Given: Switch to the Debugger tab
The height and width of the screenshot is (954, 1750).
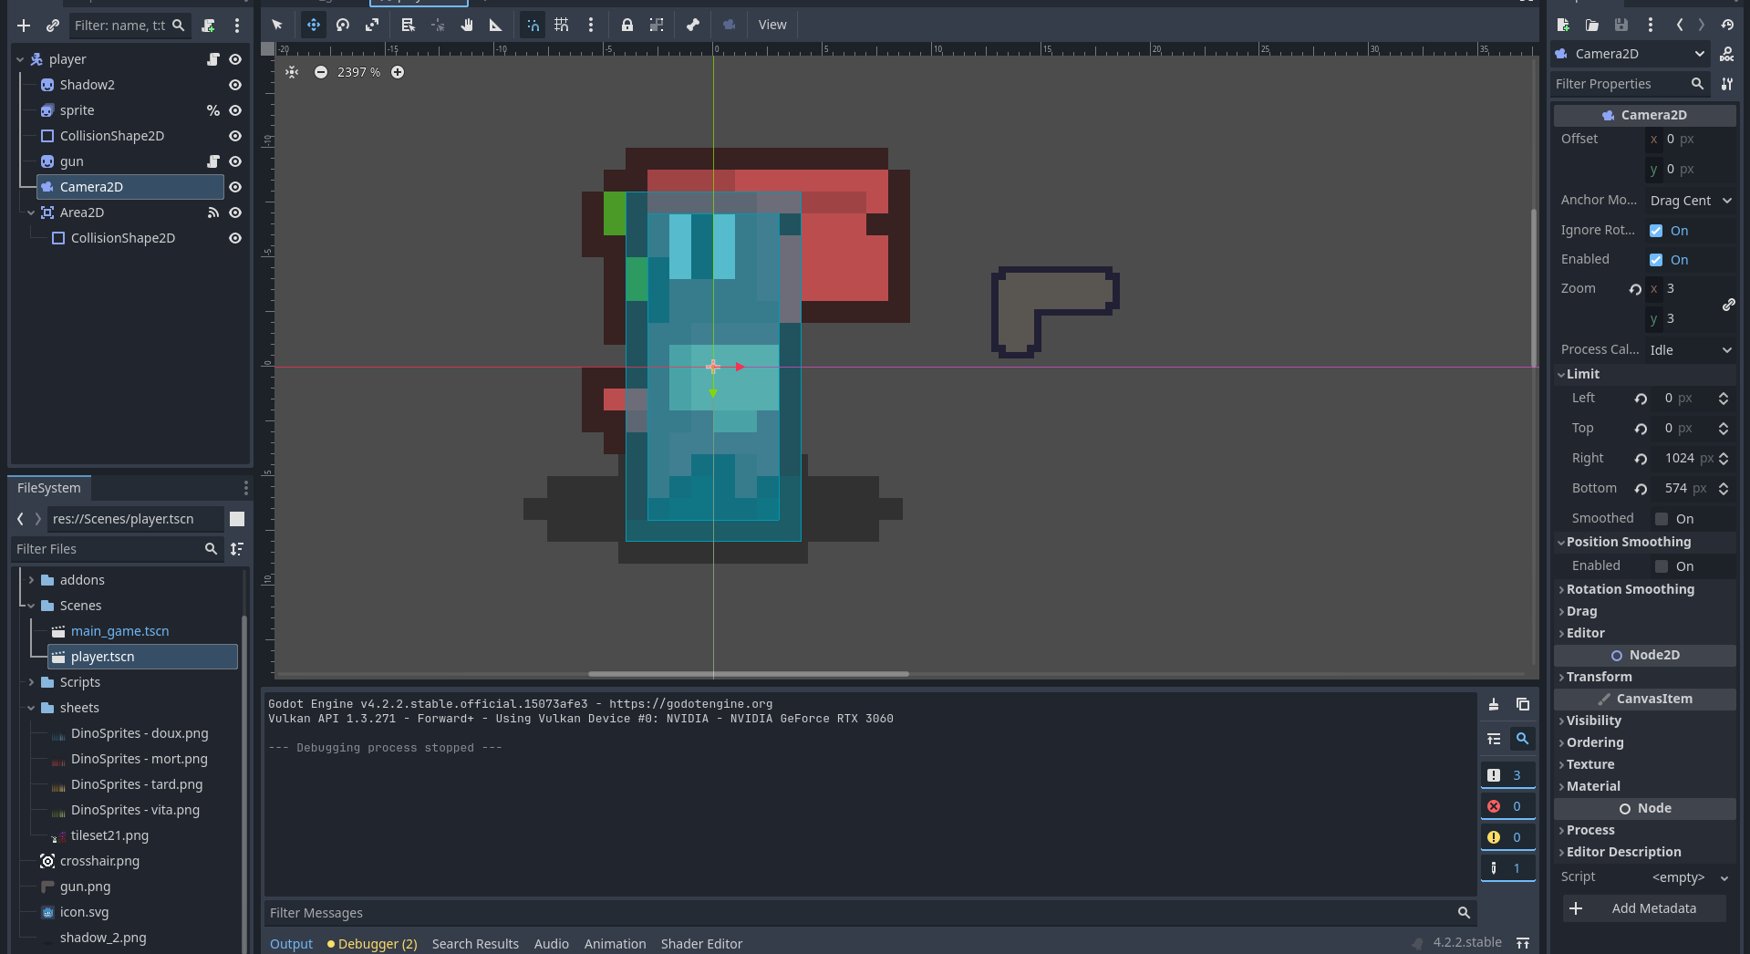Looking at the screenshot, I should pyautogui.click(x=372, y=944).
